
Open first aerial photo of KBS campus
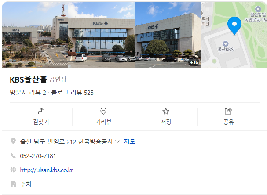tap(35, 35)
